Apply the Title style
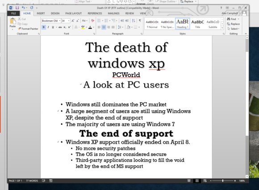259x190 pixels. pyautogui.click(x=198, y=24)
